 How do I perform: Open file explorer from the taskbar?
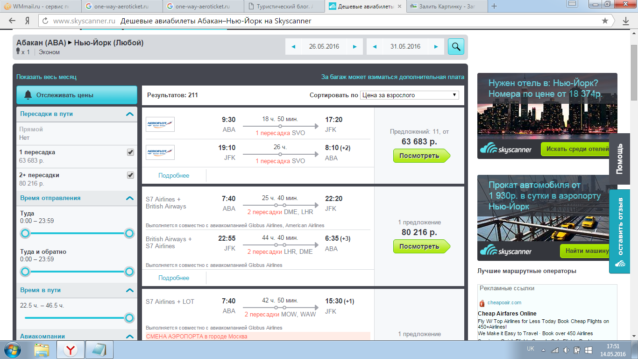tap(42, 350)
